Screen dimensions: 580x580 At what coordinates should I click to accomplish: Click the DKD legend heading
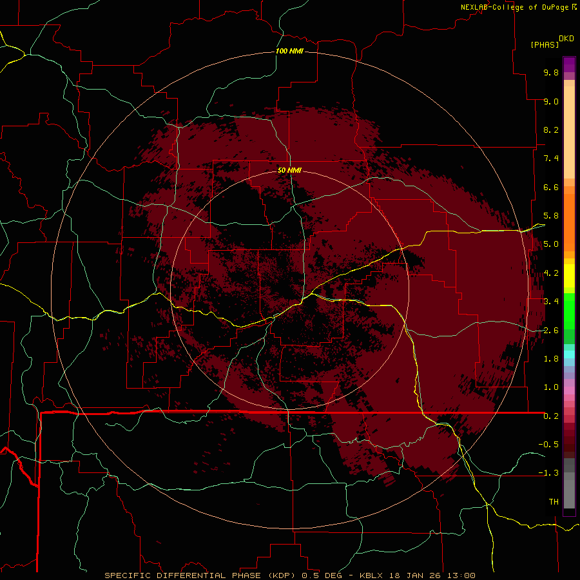tap(566, 39)
